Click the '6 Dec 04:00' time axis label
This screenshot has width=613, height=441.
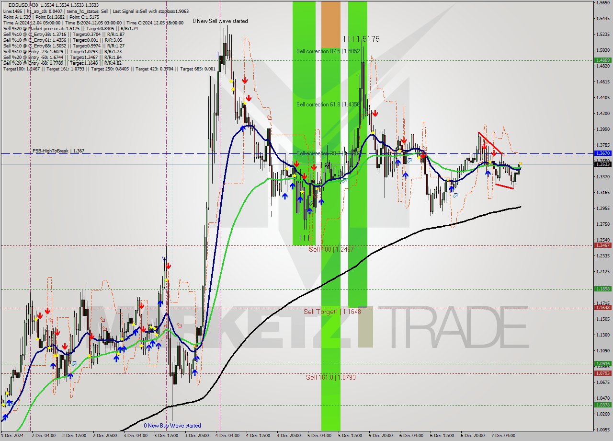coord(411,436)
